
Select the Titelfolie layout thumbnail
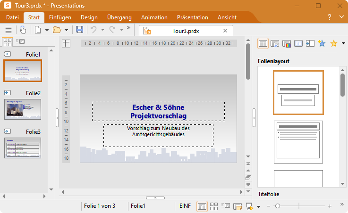[x=298, y=92]
